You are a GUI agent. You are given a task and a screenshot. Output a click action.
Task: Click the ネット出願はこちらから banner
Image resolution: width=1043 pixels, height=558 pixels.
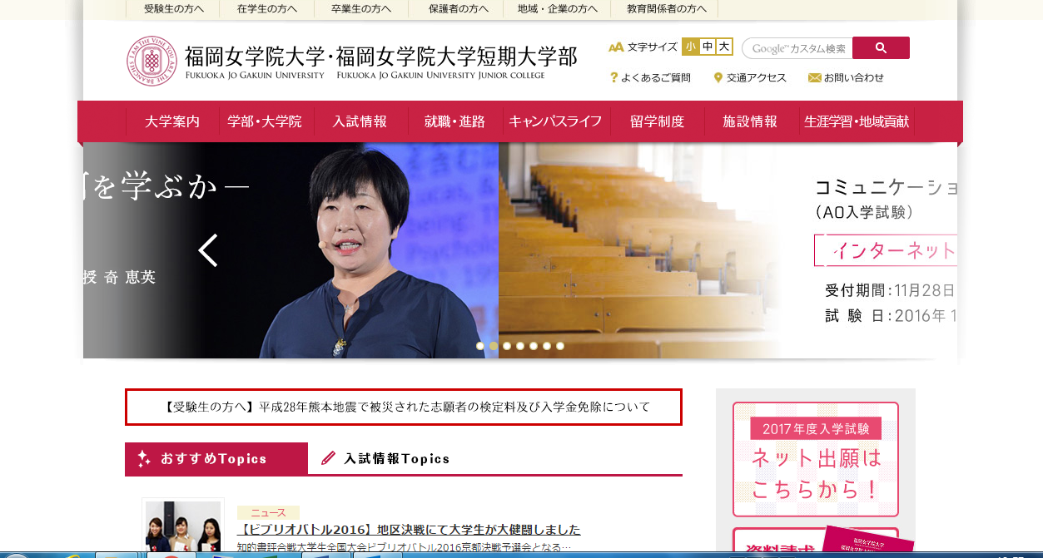point(816,459)
